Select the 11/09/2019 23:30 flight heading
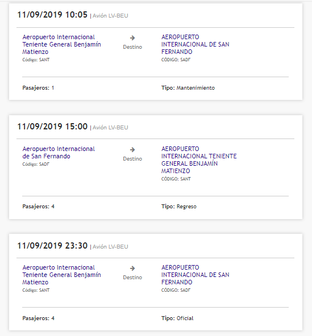This screenshot has height=336, width=312. (52, 246)
